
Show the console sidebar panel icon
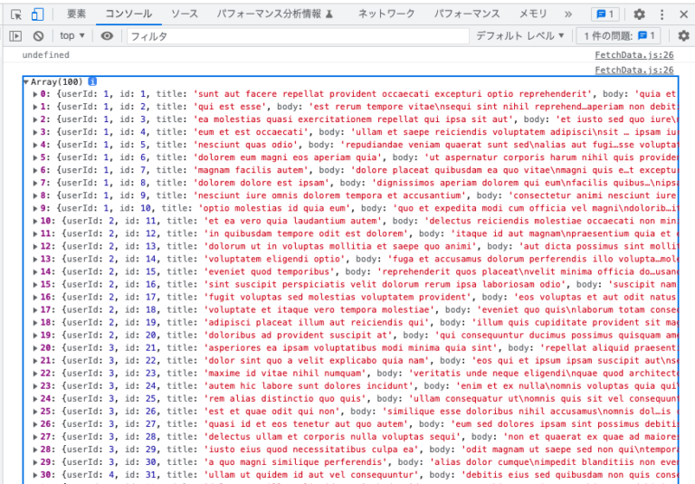tap(15, 35)
